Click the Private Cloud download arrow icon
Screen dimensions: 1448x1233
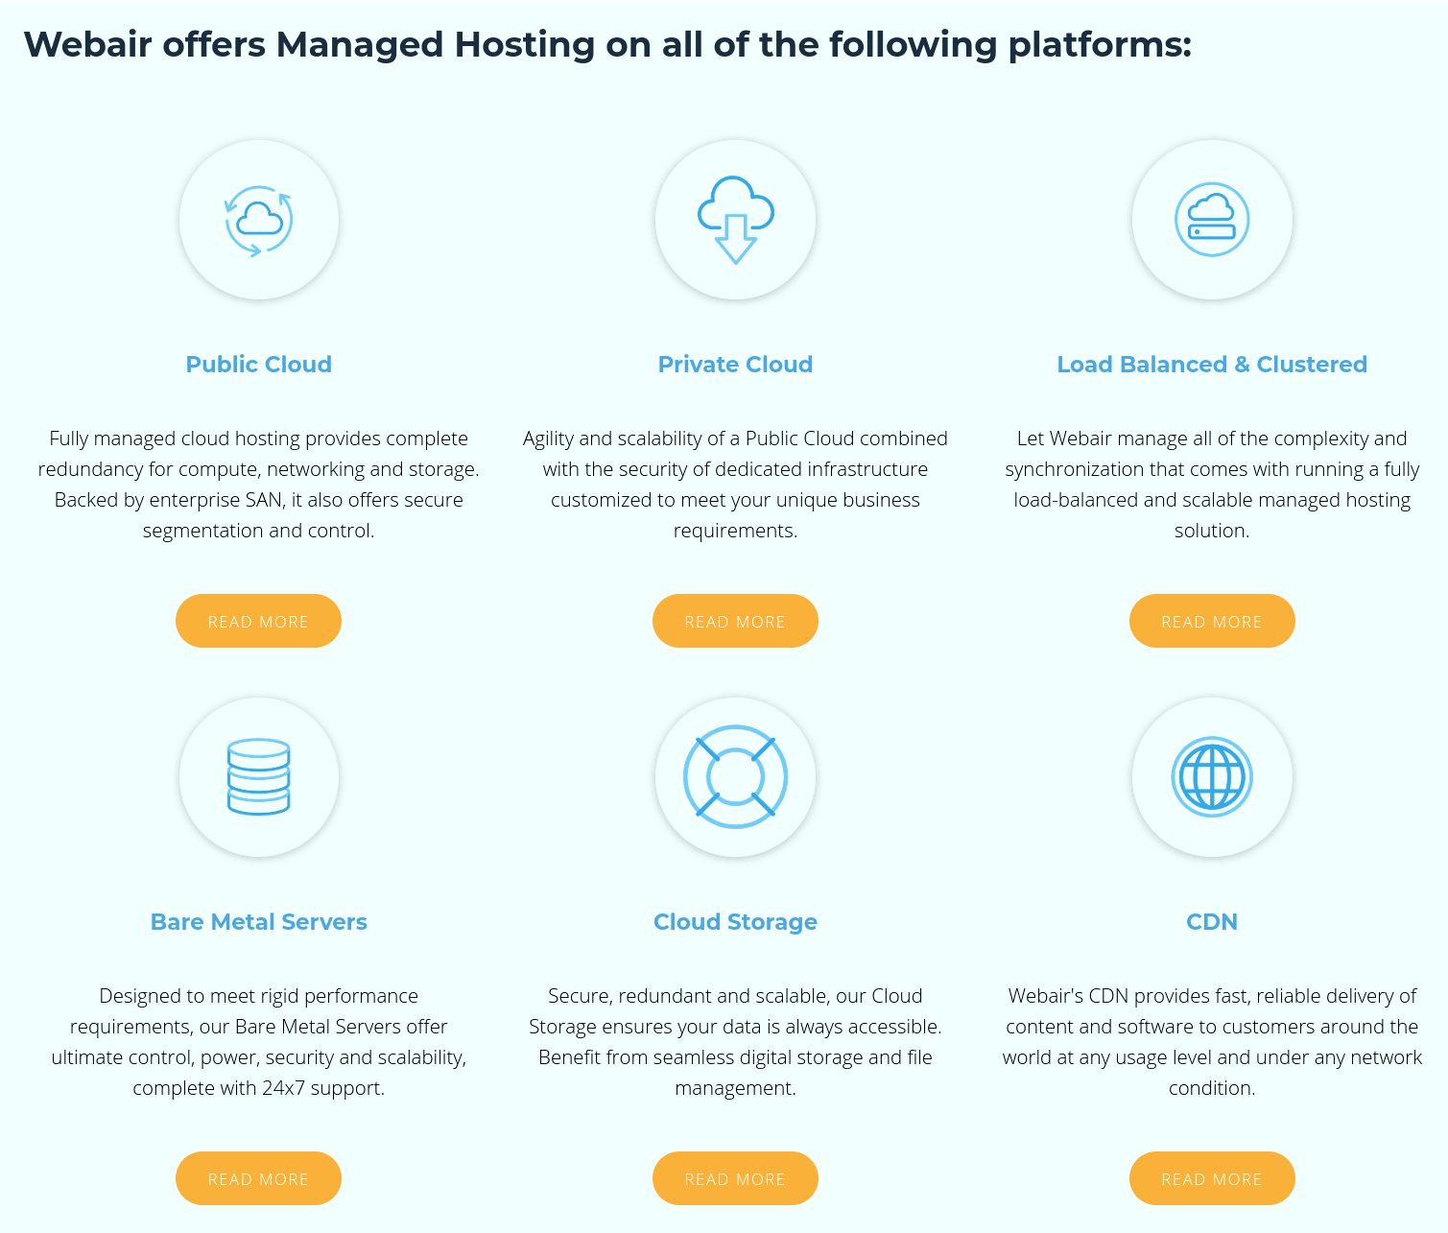point(735,220)
